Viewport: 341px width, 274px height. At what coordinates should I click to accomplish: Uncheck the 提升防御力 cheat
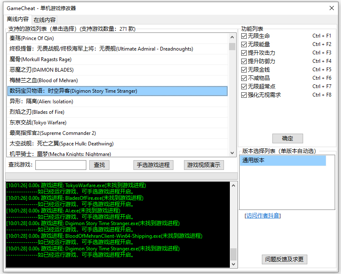[x=244, y=61]
